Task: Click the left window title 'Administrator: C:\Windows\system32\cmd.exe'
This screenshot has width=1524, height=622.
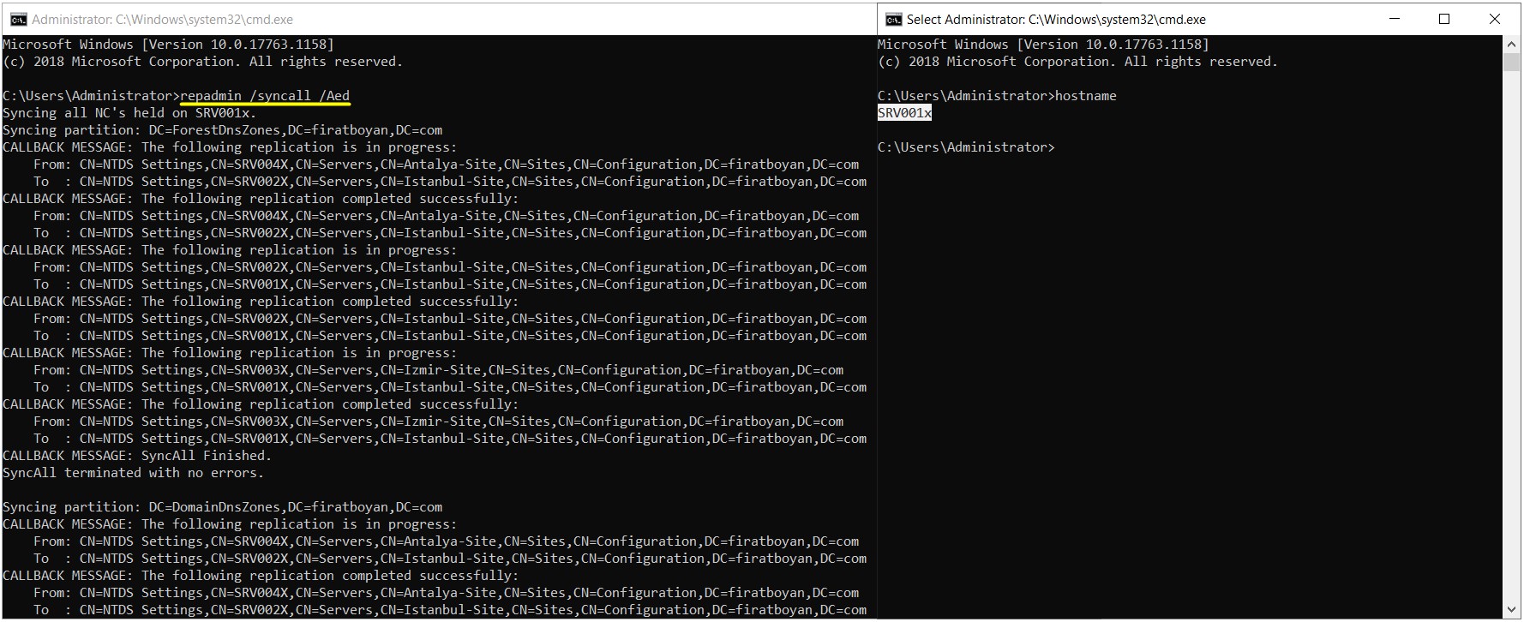Action: [x=163, y=19]
